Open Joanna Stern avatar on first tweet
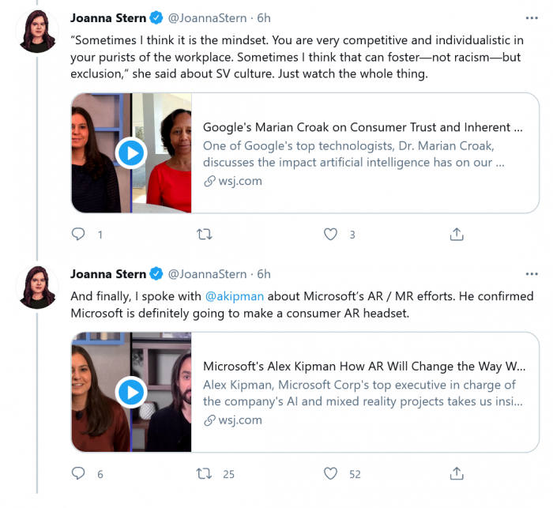Viewport: 553px width, 508px height. (x=38, y=32)
